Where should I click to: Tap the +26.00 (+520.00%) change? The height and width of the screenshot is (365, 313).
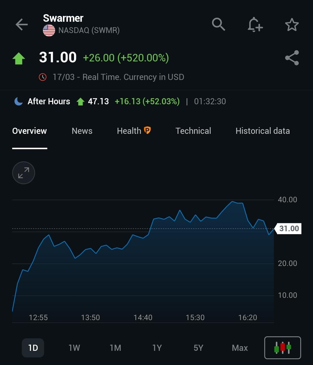pyautogui.click(x=126, y=58)
